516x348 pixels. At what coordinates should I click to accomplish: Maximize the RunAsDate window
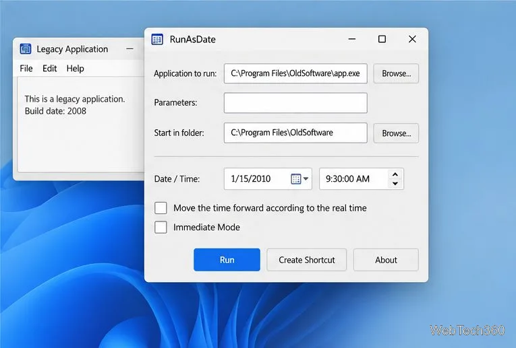click(x=382, y=39)
